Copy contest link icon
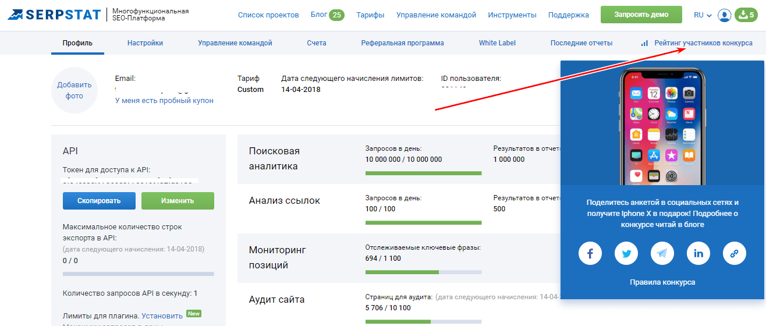 point(735,253)
